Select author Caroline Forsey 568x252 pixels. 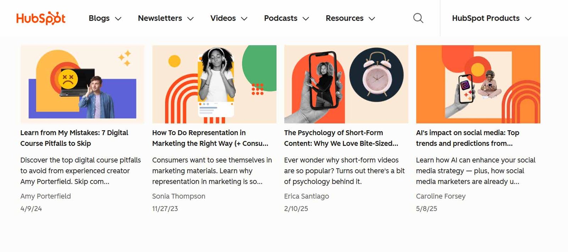point(441,196)
